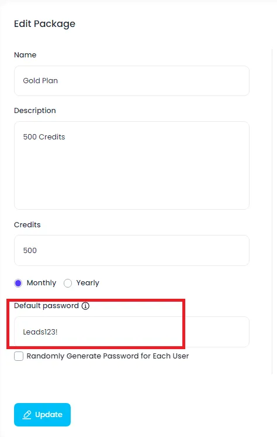Click the Monthly label text

(41, 283)
